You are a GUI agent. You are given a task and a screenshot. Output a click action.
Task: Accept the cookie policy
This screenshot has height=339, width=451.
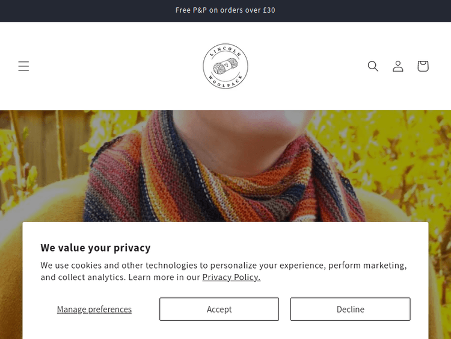coord(219,309)
